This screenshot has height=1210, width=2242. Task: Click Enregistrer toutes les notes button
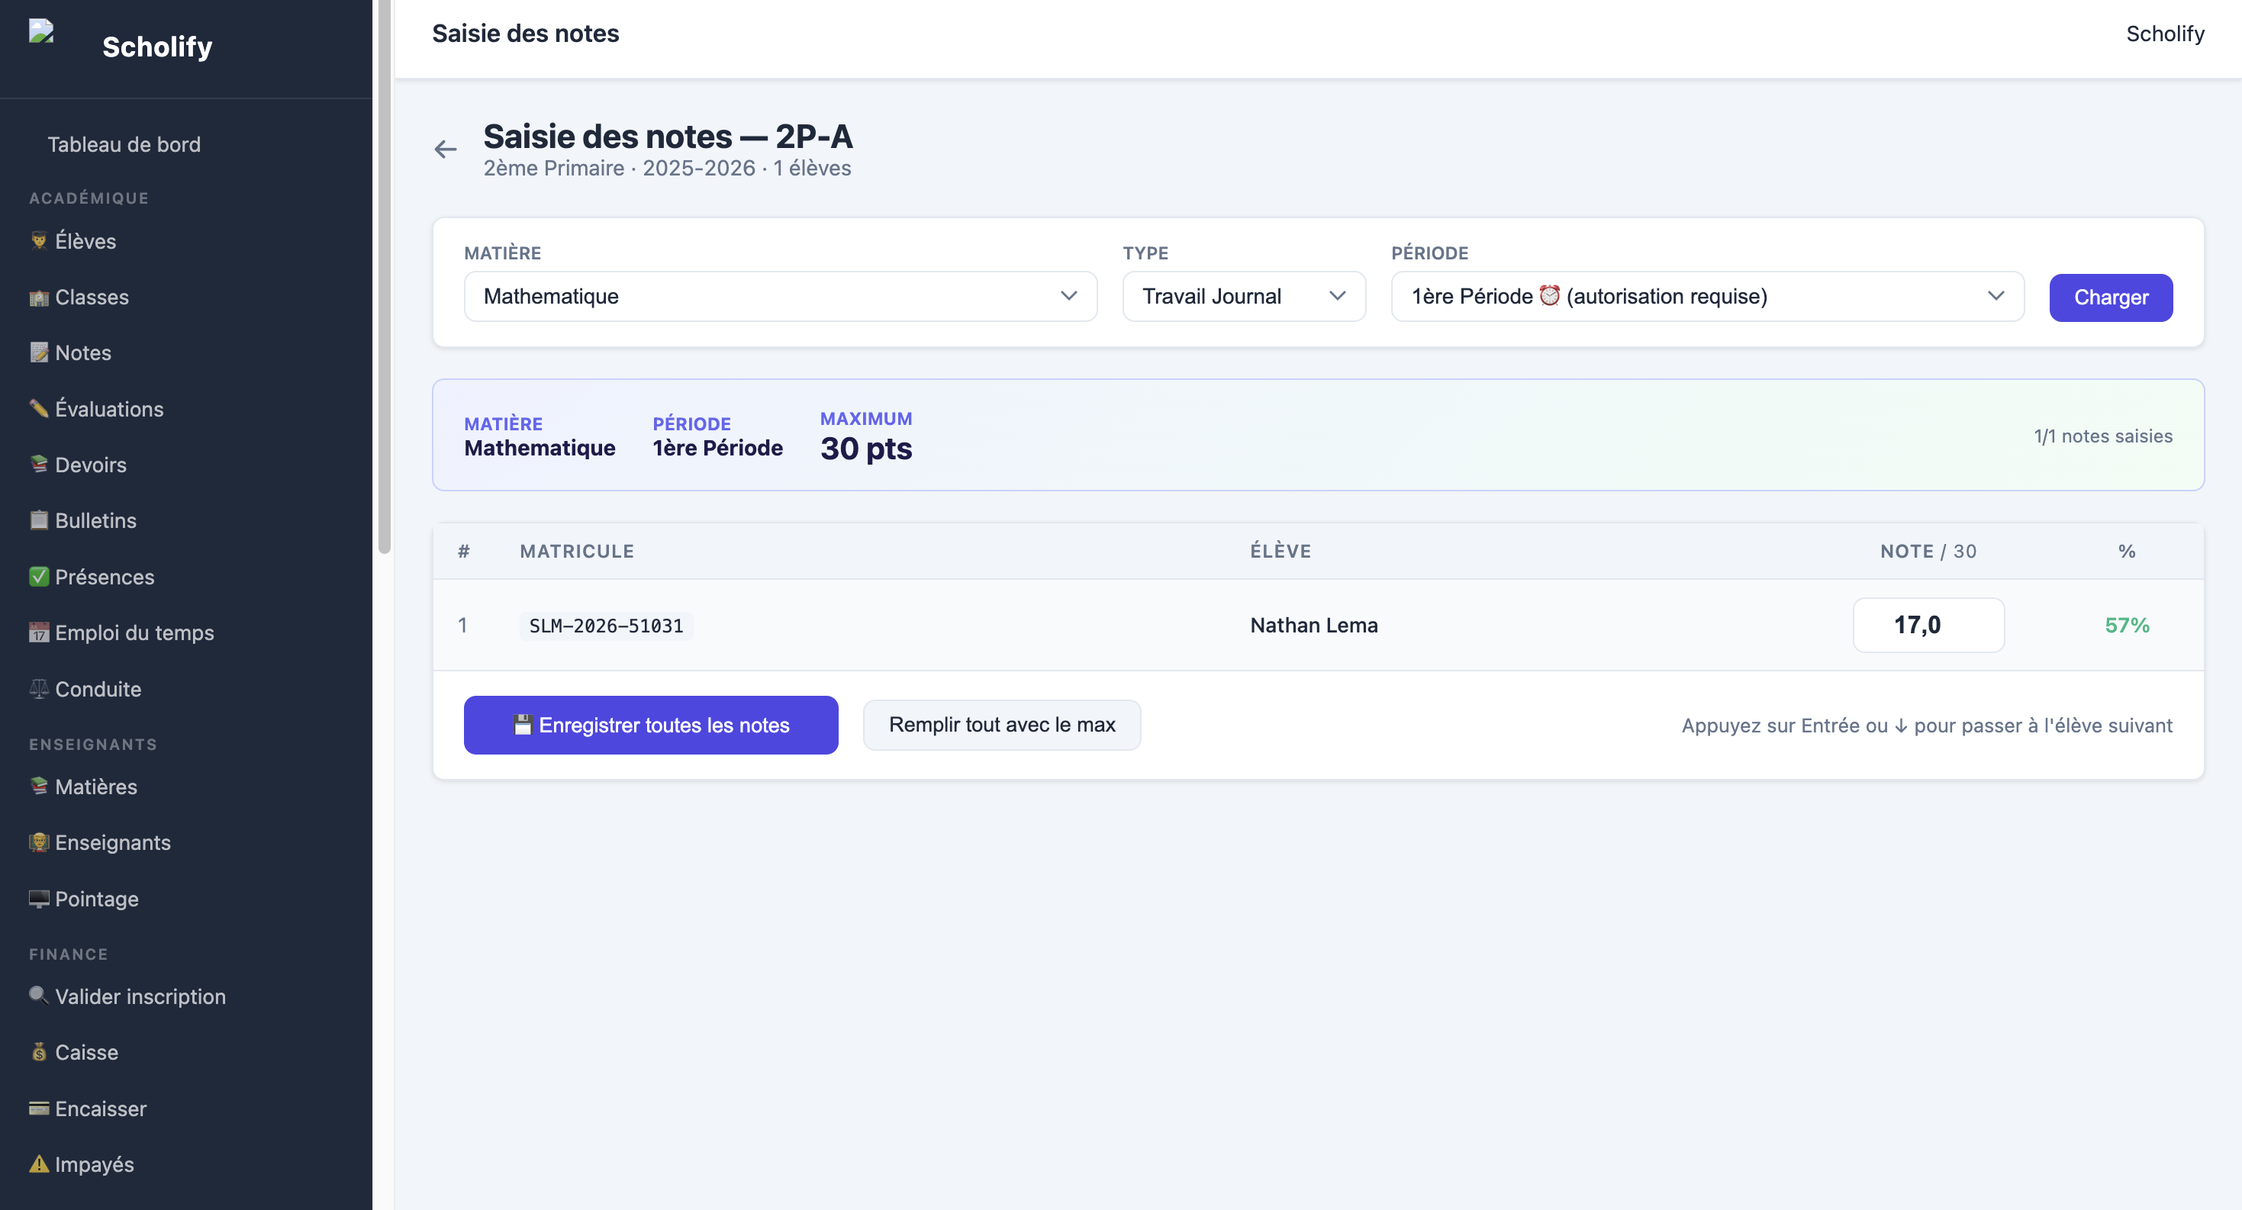650,725
